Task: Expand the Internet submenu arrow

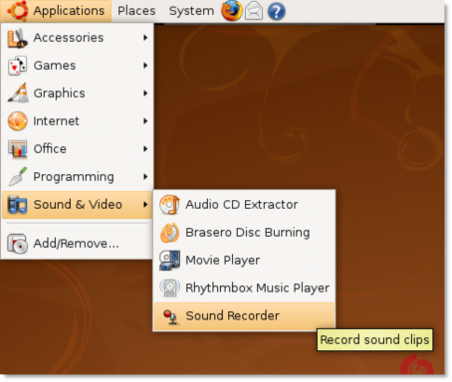Action: point(145,121)
